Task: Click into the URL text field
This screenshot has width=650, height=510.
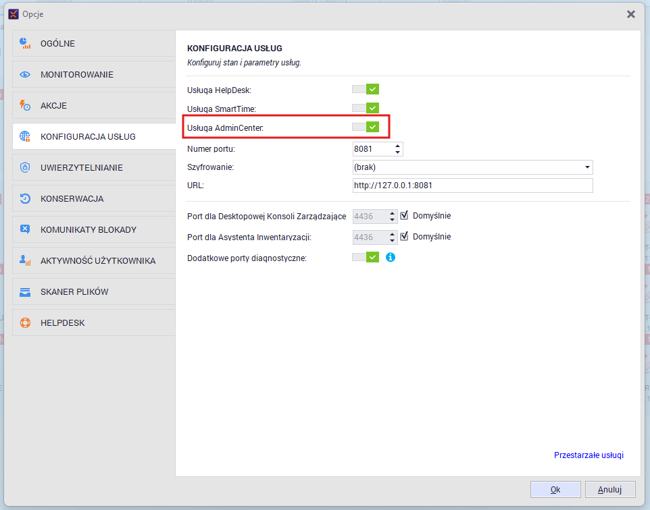Action: coord(472,186)
